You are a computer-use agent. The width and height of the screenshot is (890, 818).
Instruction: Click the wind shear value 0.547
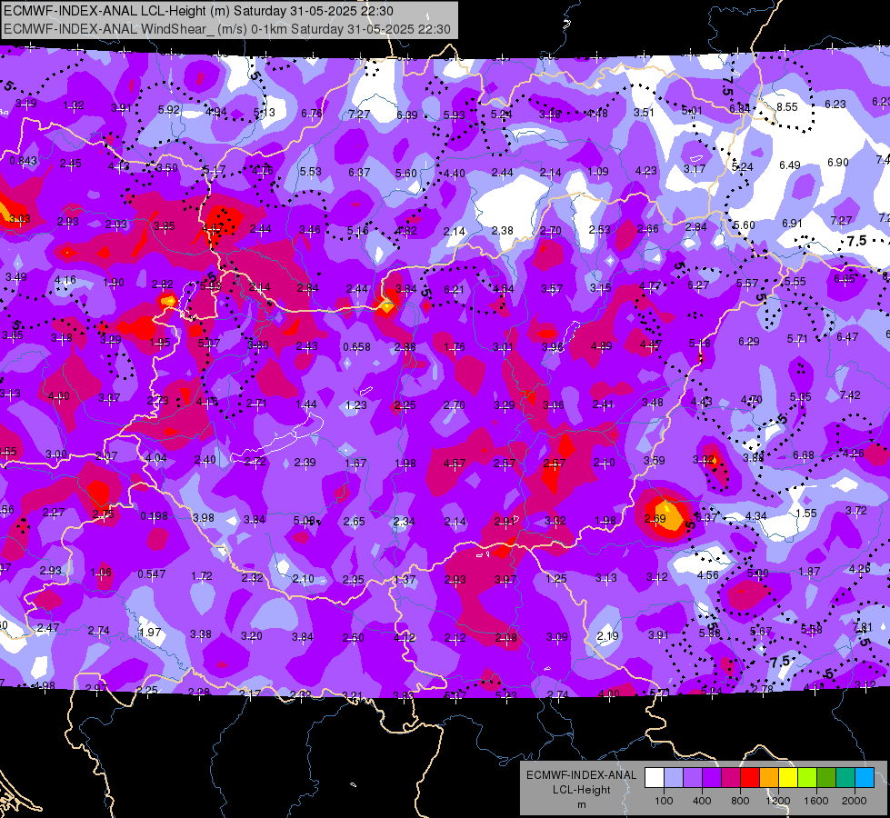tap(152, 574)
